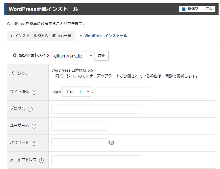220x169 pixels.
Task: Click the 変更 button
Action: (102, 56)
